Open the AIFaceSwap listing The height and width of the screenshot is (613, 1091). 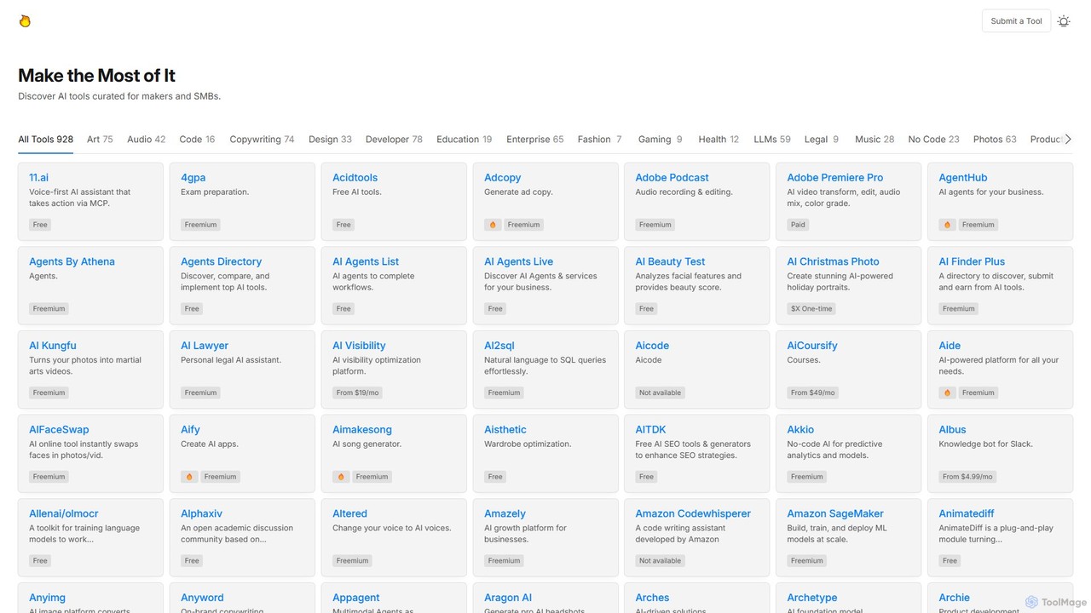59,430
